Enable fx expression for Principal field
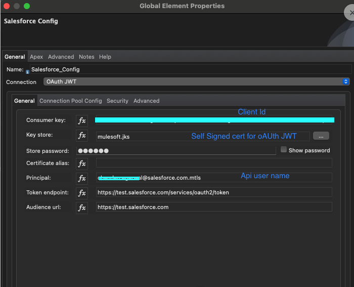354x287 pixels. (x=82, y=178)
